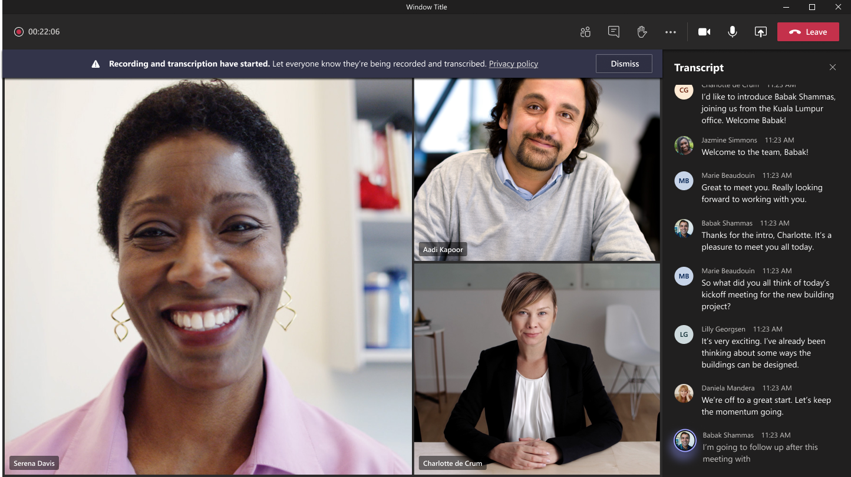Click the recording indicator
This screenshot has width=851, height=477.
tap(19, 32)
